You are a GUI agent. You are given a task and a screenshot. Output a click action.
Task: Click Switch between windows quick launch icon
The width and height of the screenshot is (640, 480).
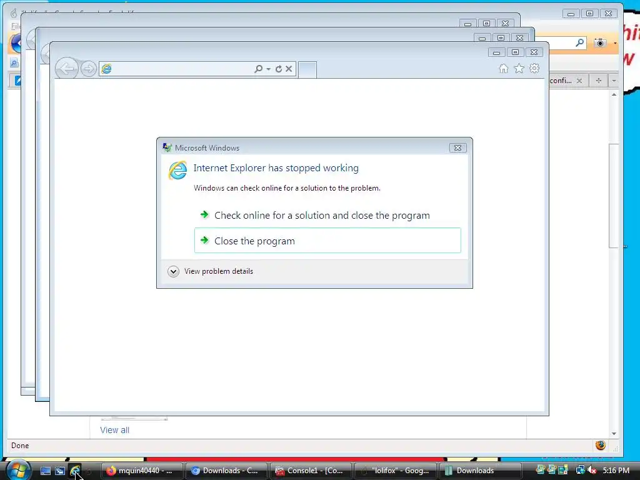click(x=60, y=471)
